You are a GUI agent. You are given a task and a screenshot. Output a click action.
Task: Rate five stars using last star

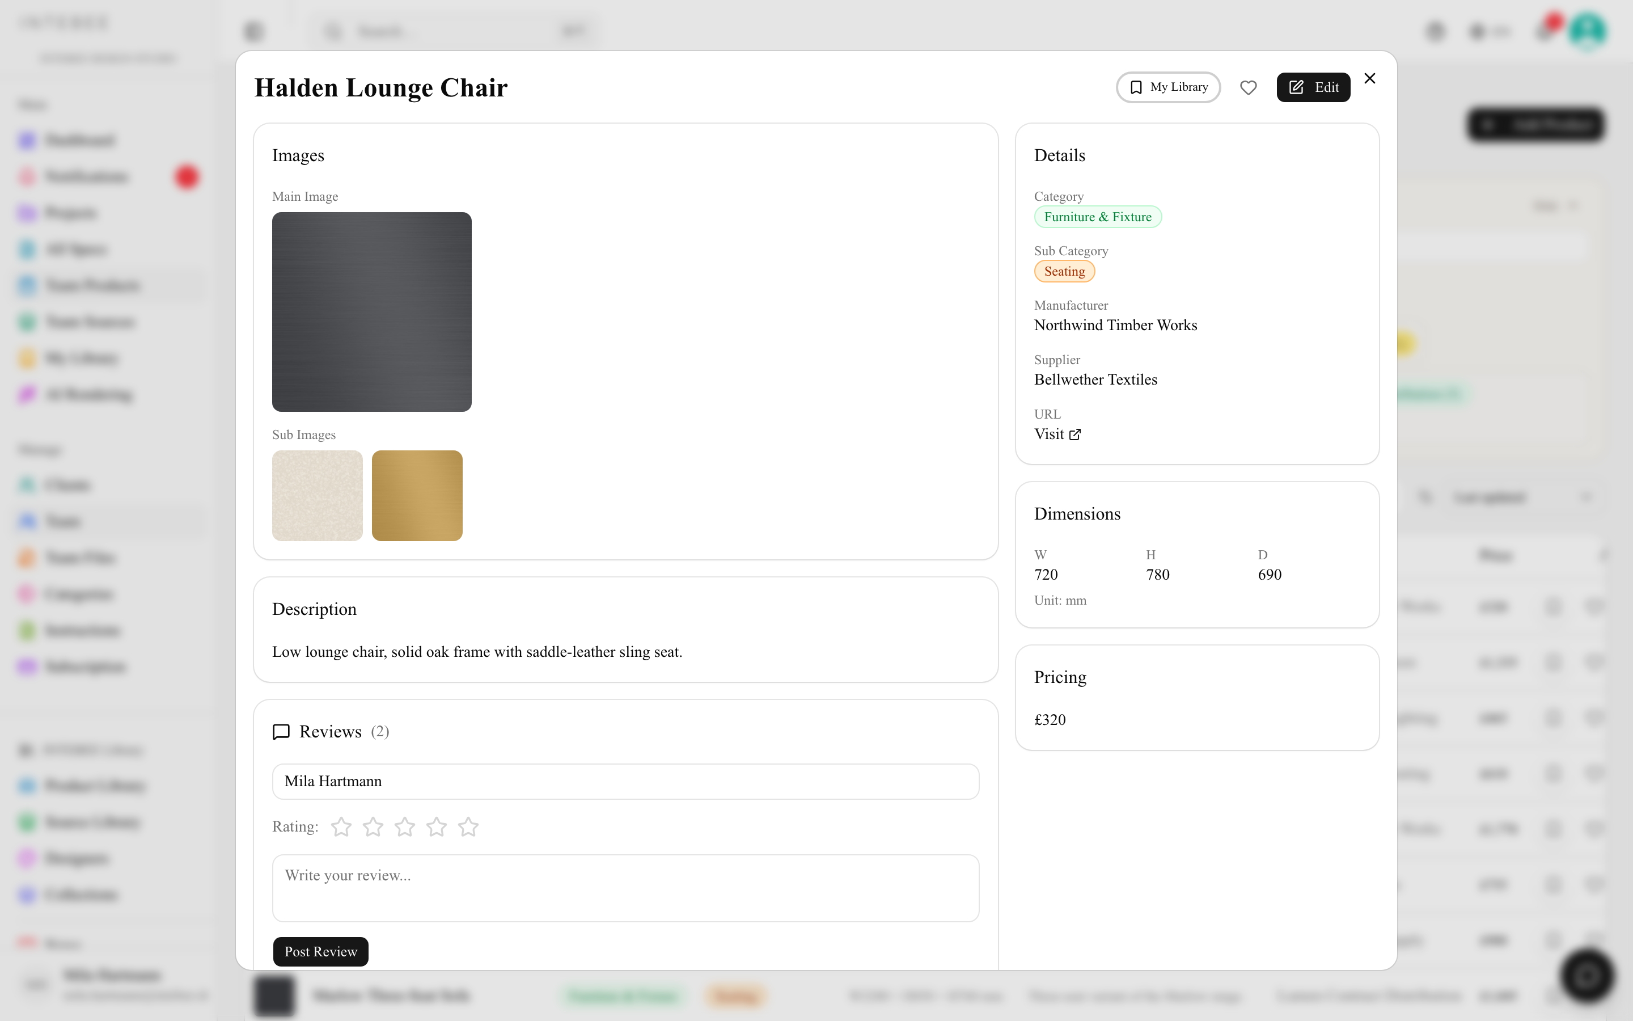coord(468,826)
